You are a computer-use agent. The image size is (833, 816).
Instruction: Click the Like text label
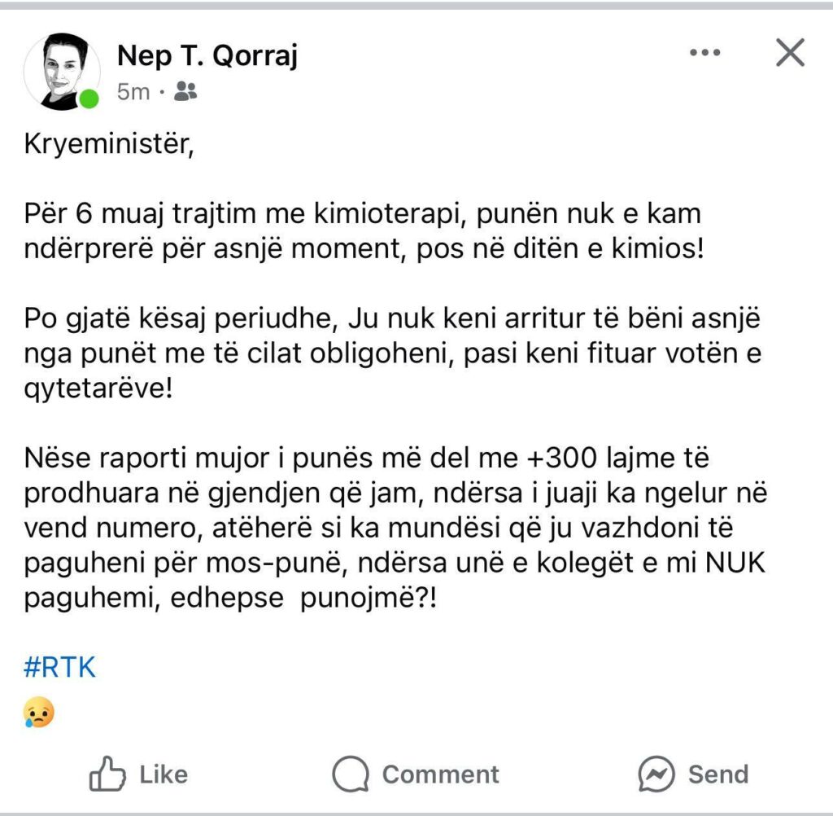click(164, 774)
